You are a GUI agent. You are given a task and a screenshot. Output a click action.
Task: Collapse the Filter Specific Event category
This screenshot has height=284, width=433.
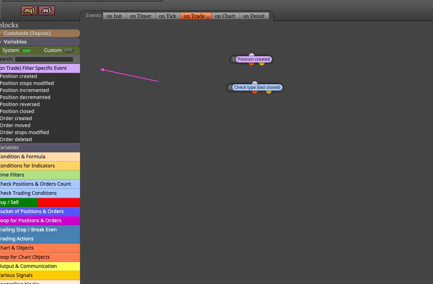click(40, 68)
